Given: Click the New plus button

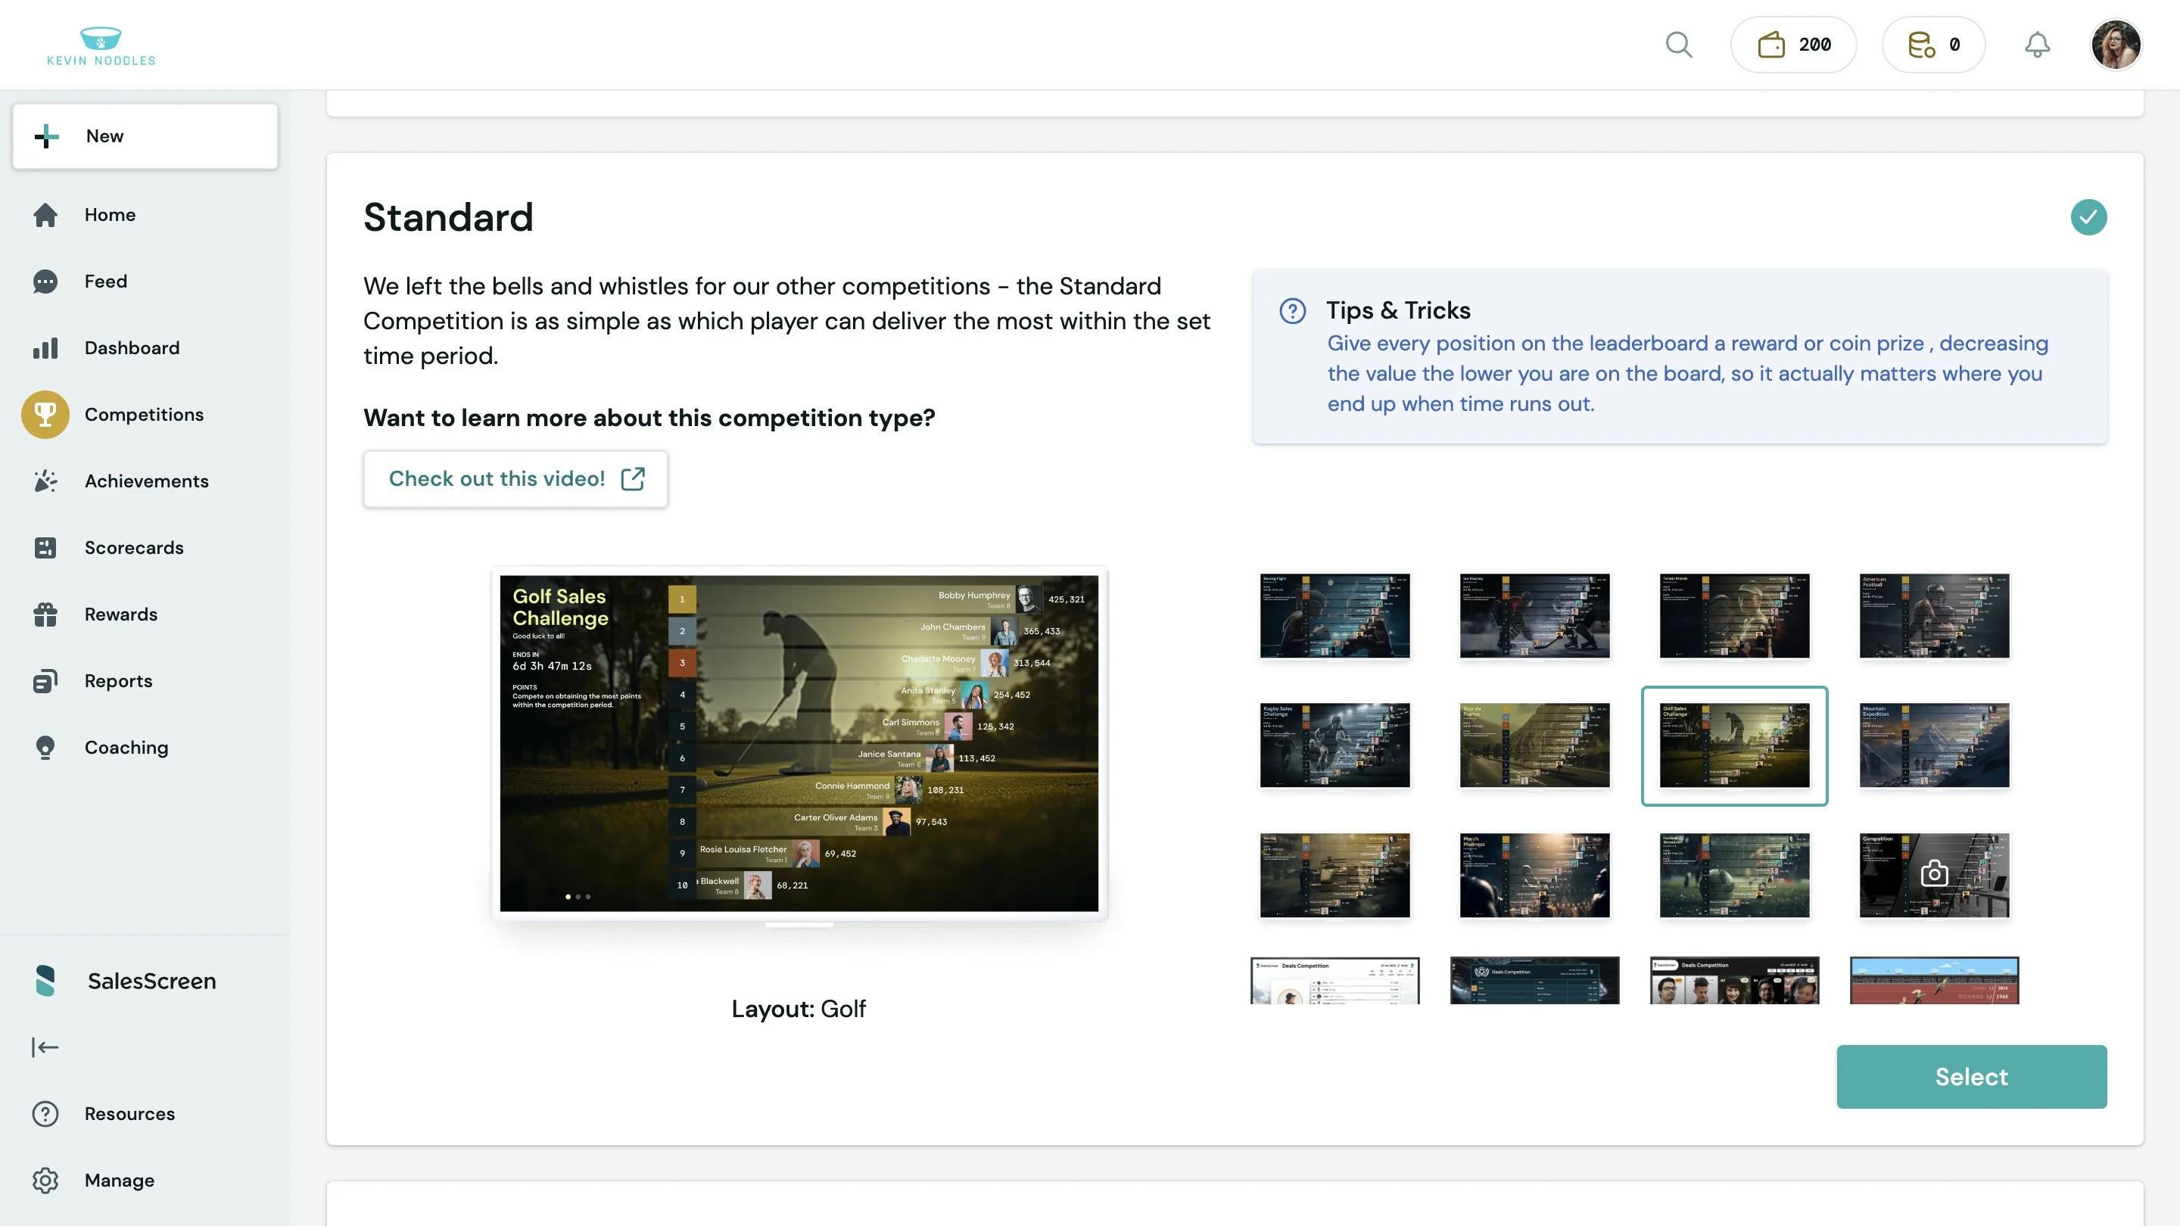Looking at the screenshot, I should [145, 136].
